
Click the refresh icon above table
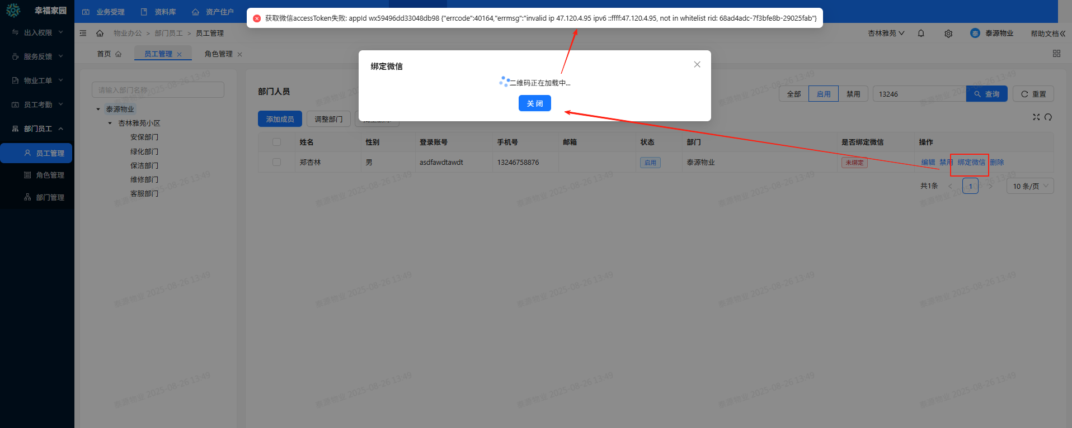coord(1048,117)
